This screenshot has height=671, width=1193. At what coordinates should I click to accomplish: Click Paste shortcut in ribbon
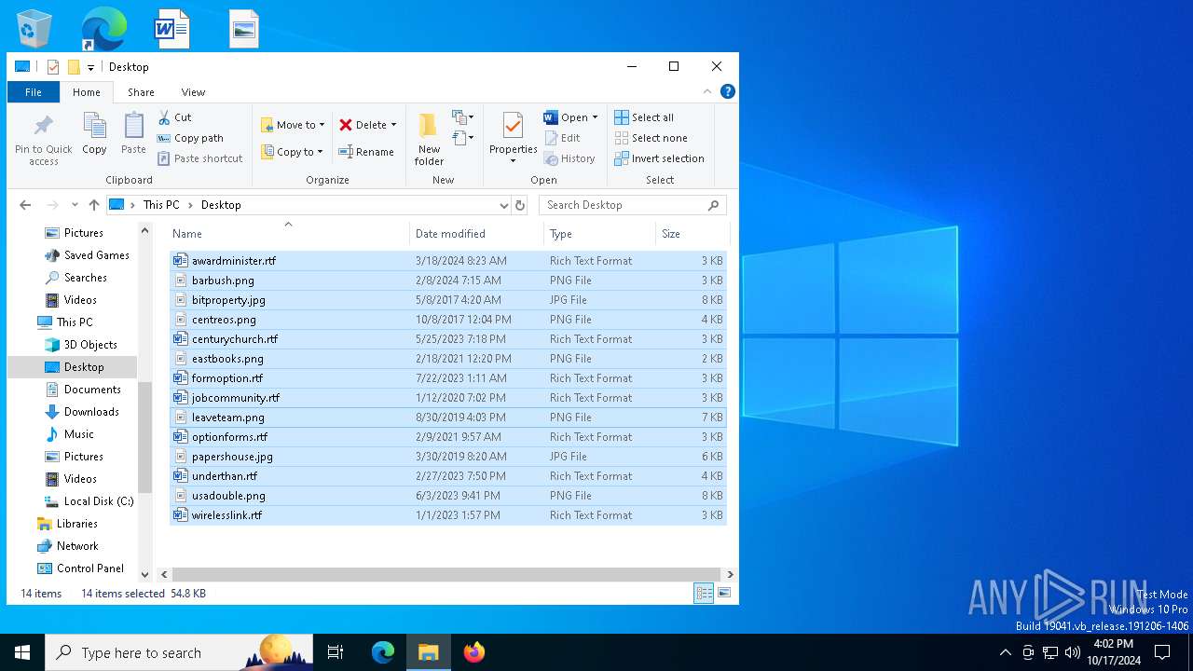pos(199,158)
